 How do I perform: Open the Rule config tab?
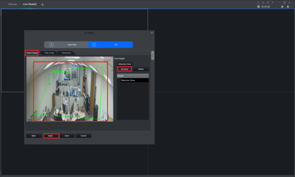49,53
